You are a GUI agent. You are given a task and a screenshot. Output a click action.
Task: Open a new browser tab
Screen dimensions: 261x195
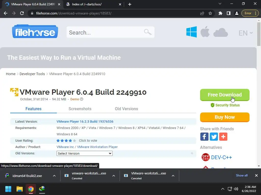(x=130, y=4)
